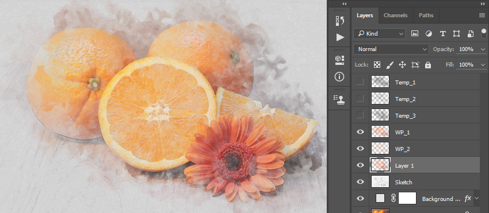This screenshot has width=489, height=213.
Task: Open the Info panel icon
Action: point(339,76)
